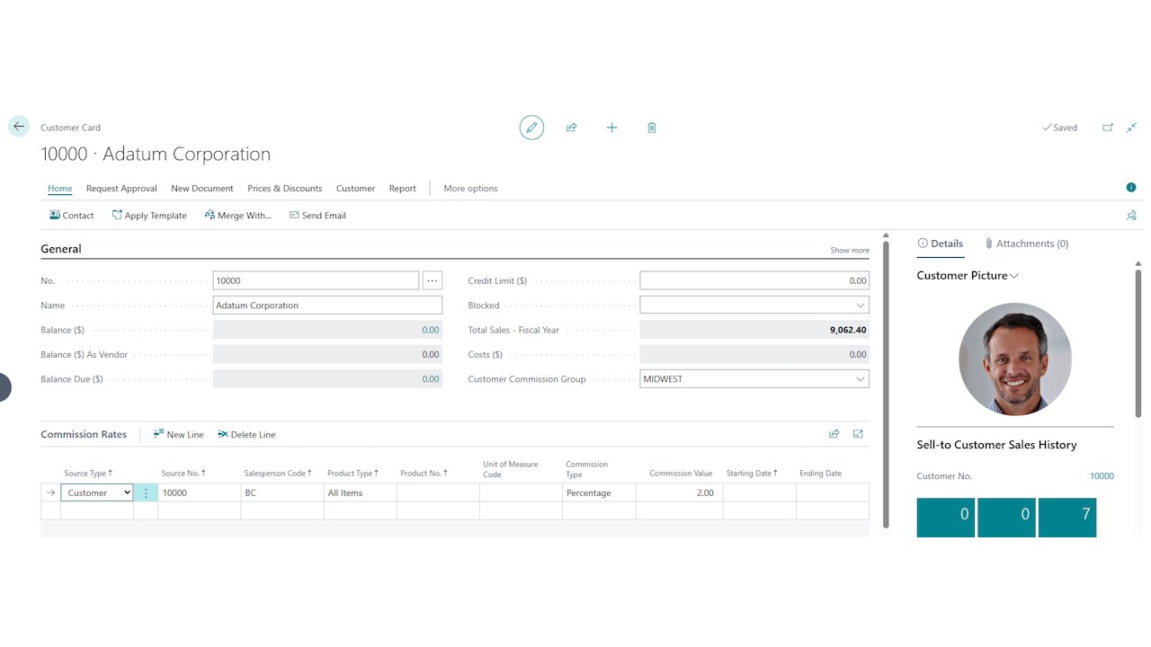
Task: Open page in new window icon
Action: pyautogui.click(x=1108, y=128)
